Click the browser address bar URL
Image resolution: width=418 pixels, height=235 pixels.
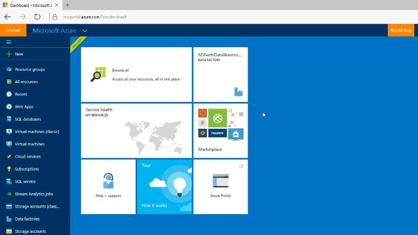tap(94, 17)
